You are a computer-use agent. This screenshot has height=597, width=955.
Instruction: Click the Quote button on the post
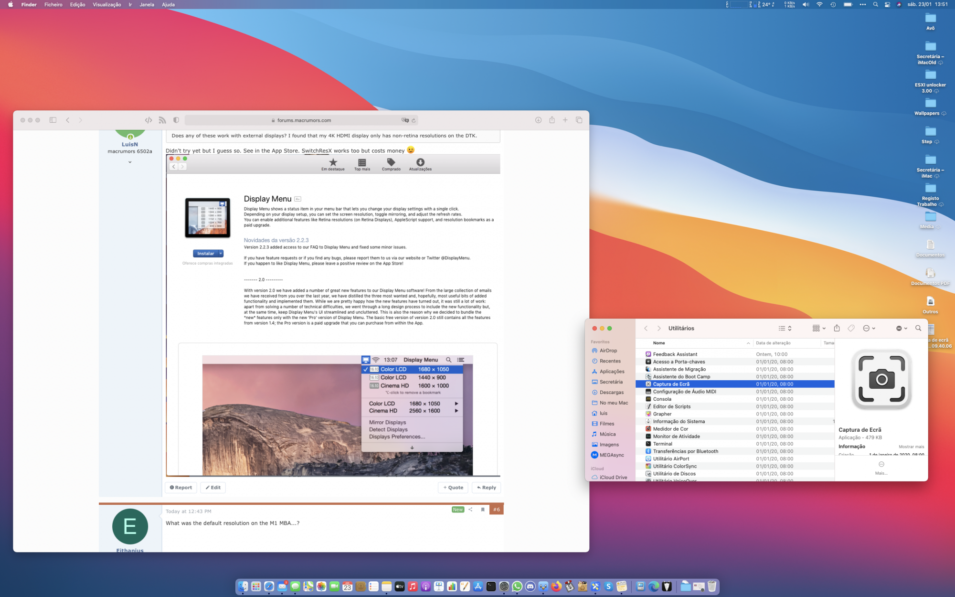[453, 488]
